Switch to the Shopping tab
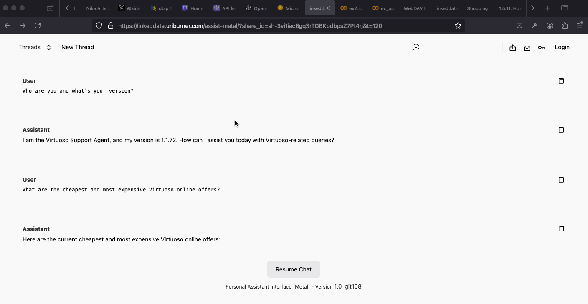 (478, 8)
